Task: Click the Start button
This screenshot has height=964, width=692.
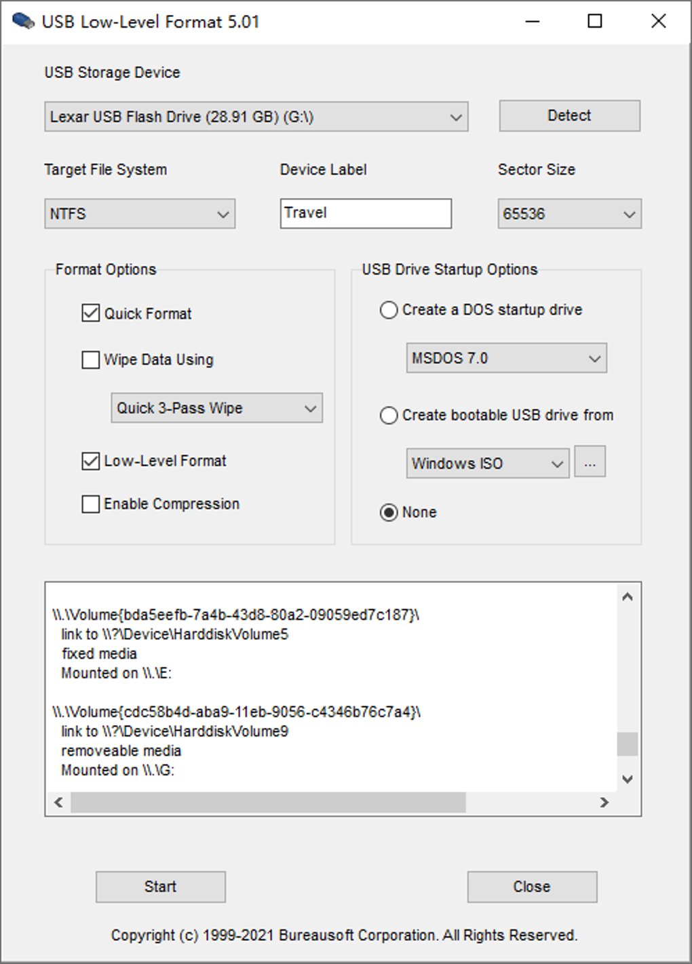Action: (160, 887)
